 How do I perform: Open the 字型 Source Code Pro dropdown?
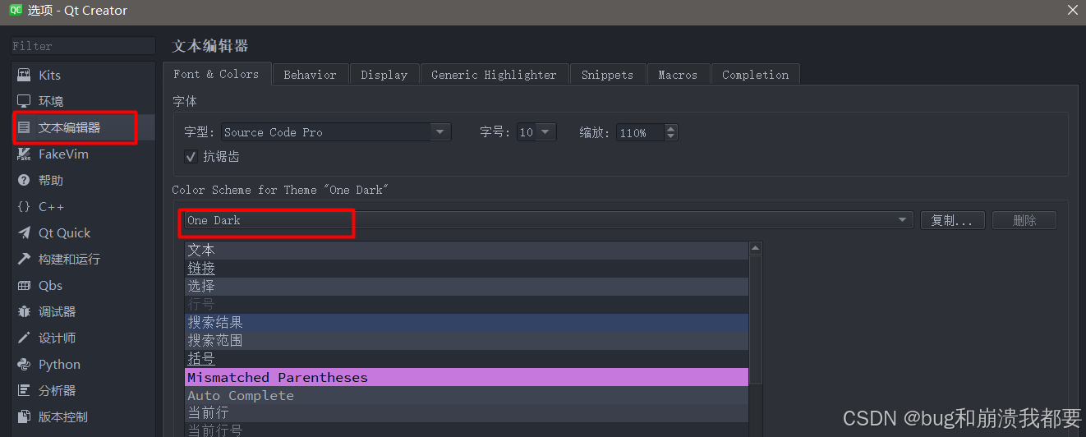(335, 131)
